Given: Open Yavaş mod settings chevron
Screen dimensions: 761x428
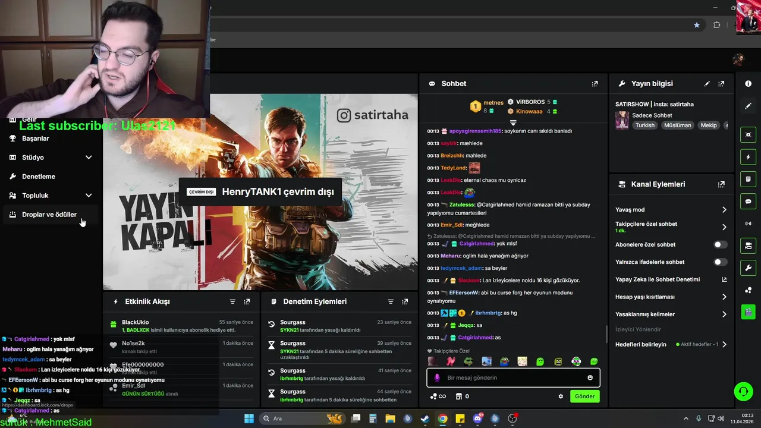Looking at the screenshot, I should [x=724, y=210].
